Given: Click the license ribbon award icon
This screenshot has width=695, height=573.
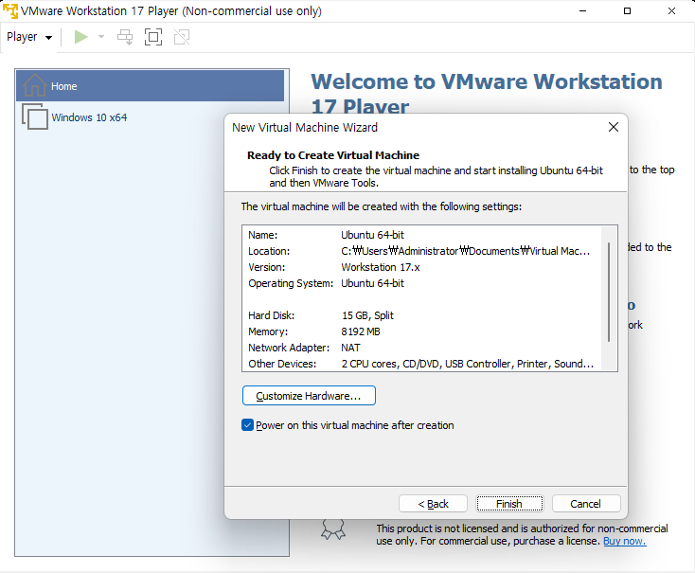Looking at the screenshot, I should (333, 528).
